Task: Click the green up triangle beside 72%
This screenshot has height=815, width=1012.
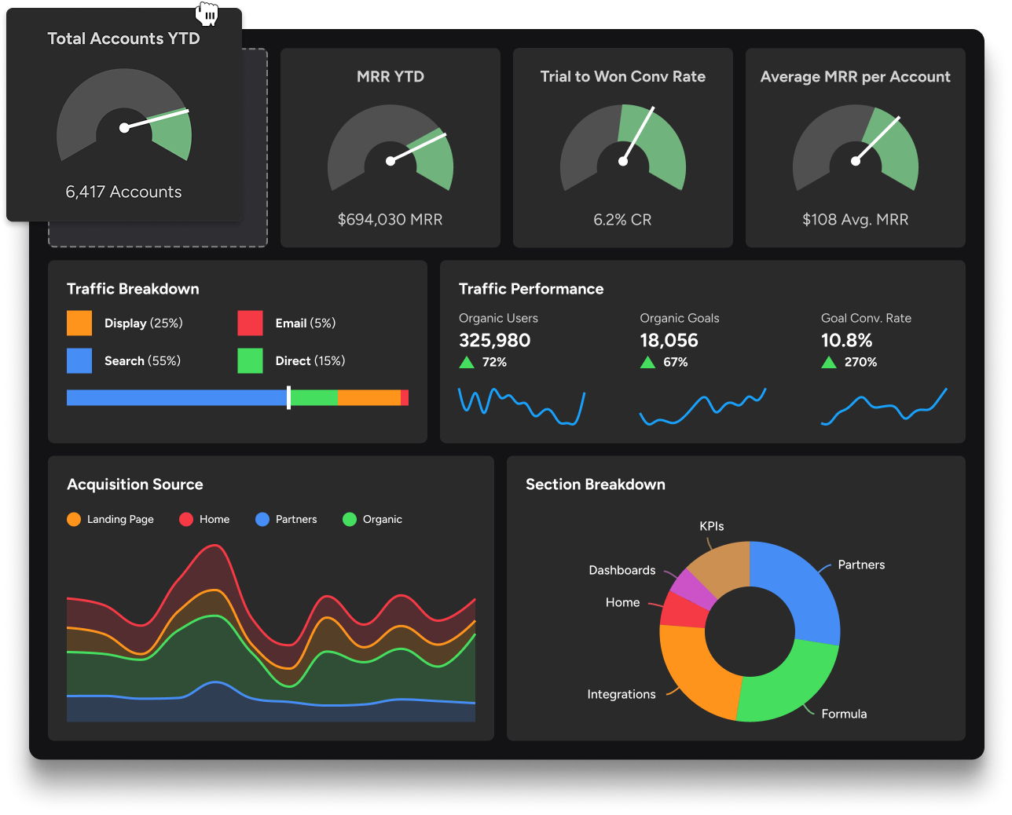Action: (x=467, y=362)
